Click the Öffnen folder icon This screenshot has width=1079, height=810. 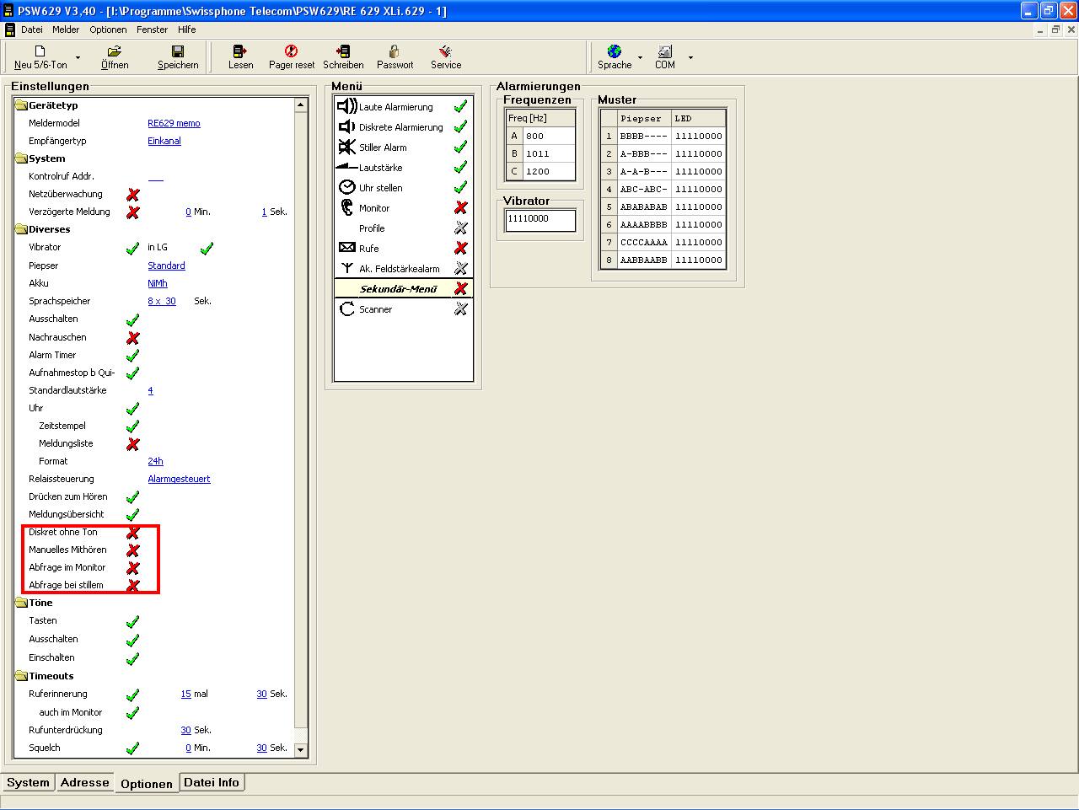pyautogui.click(x=115, y=51)
